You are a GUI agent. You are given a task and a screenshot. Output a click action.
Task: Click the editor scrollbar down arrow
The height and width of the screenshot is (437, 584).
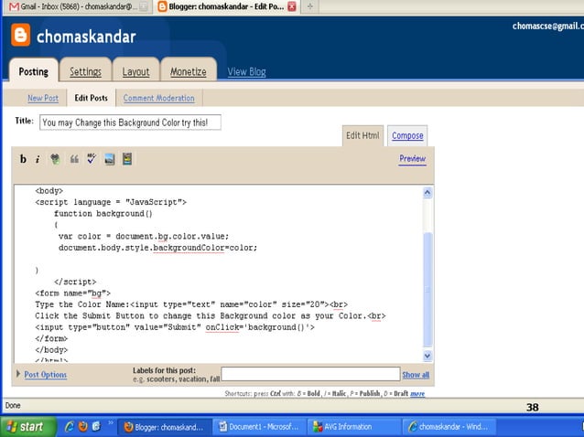427,356
